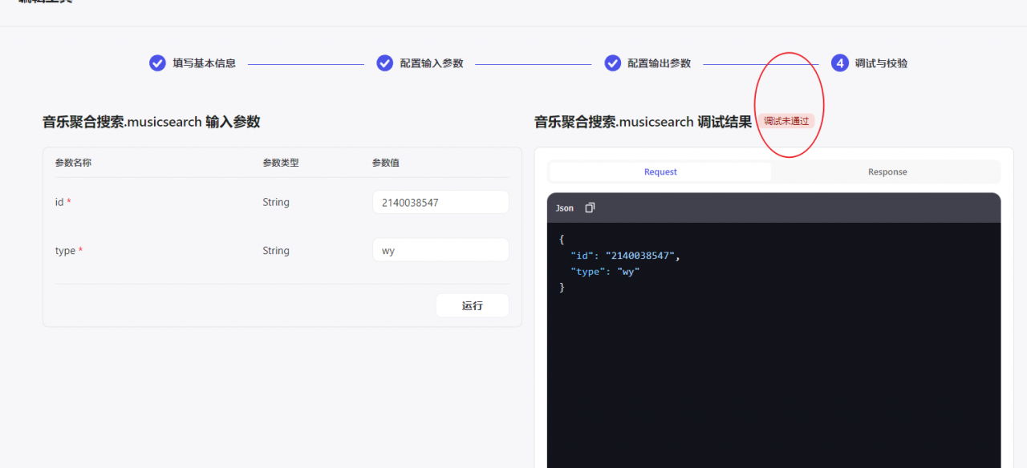Open the 调试与校验 step label
This screenshot has width=1027, height=468.
[x=881, y=63]
